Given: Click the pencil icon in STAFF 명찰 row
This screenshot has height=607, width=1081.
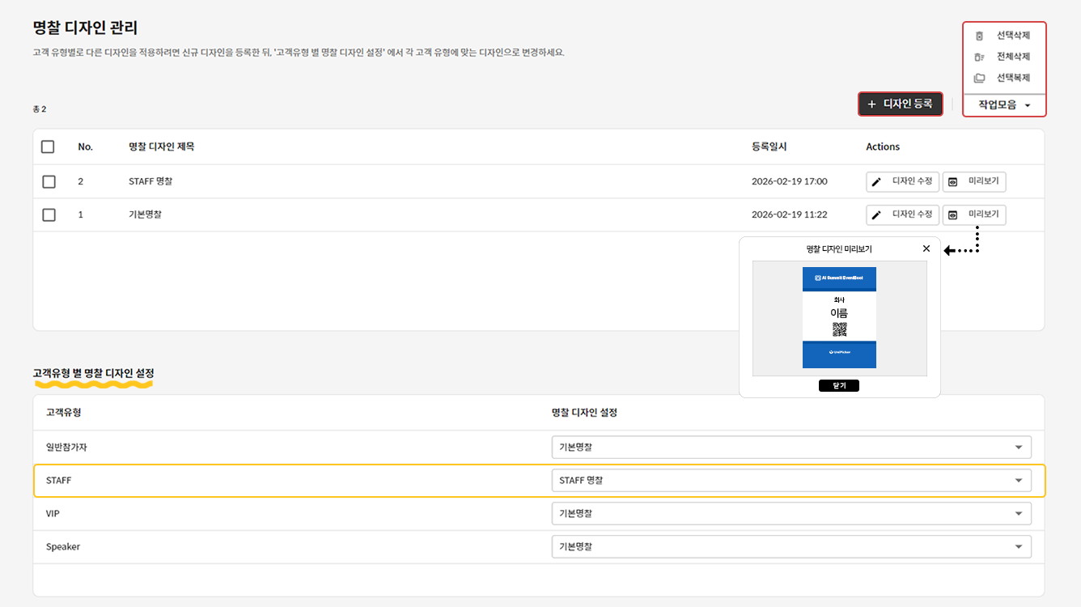Looking at the screenshot, I should coord(876,182).
